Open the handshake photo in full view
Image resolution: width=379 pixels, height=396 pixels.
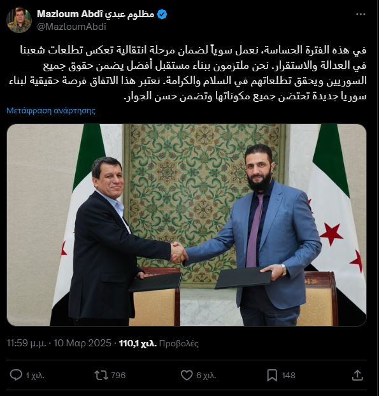187,225
